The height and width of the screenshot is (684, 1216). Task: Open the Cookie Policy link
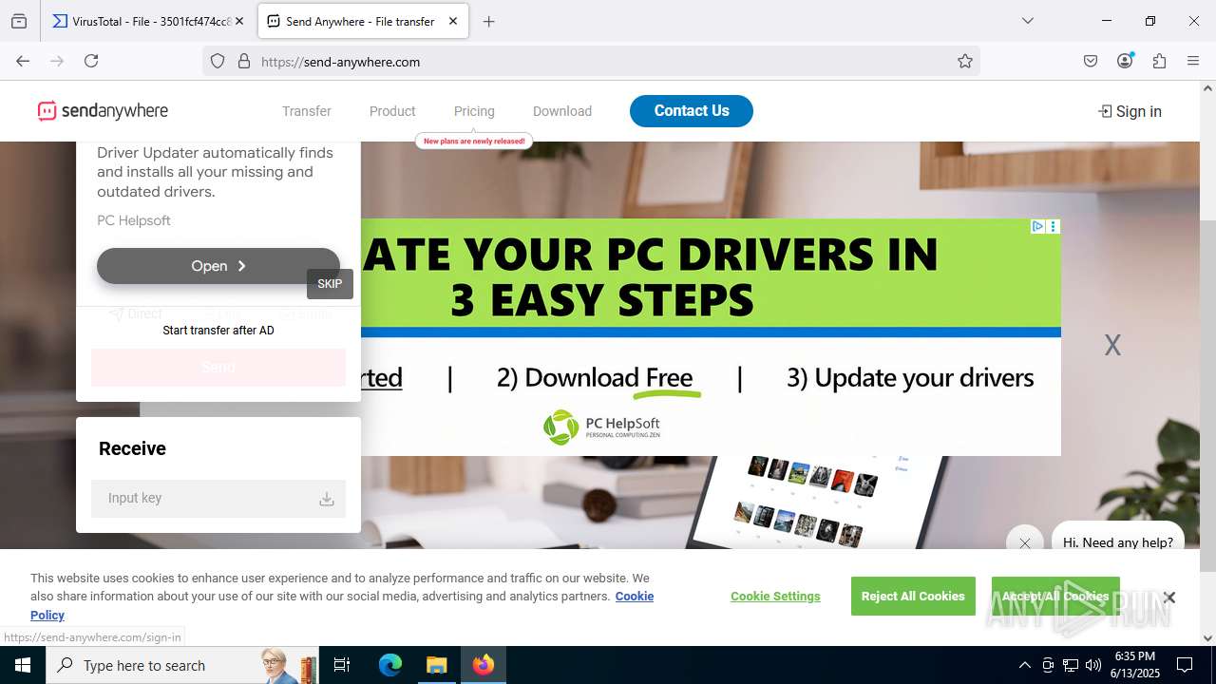(342, 605)
